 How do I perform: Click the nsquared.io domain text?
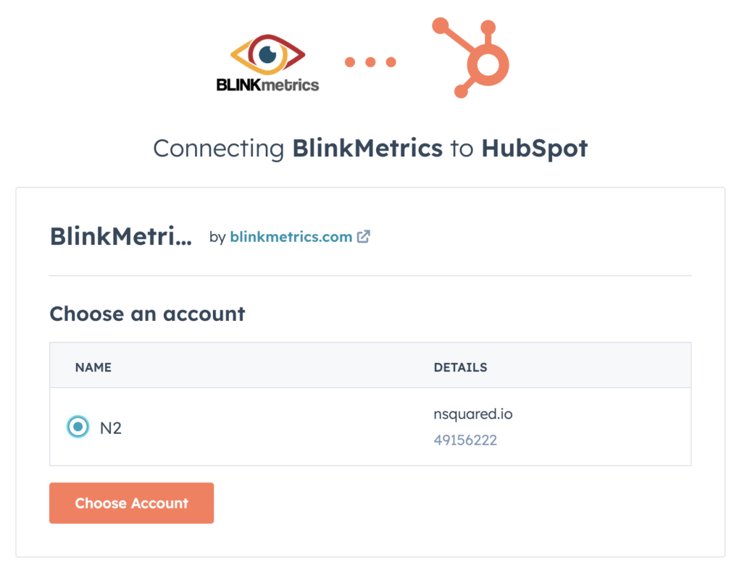tap(473, 414)
